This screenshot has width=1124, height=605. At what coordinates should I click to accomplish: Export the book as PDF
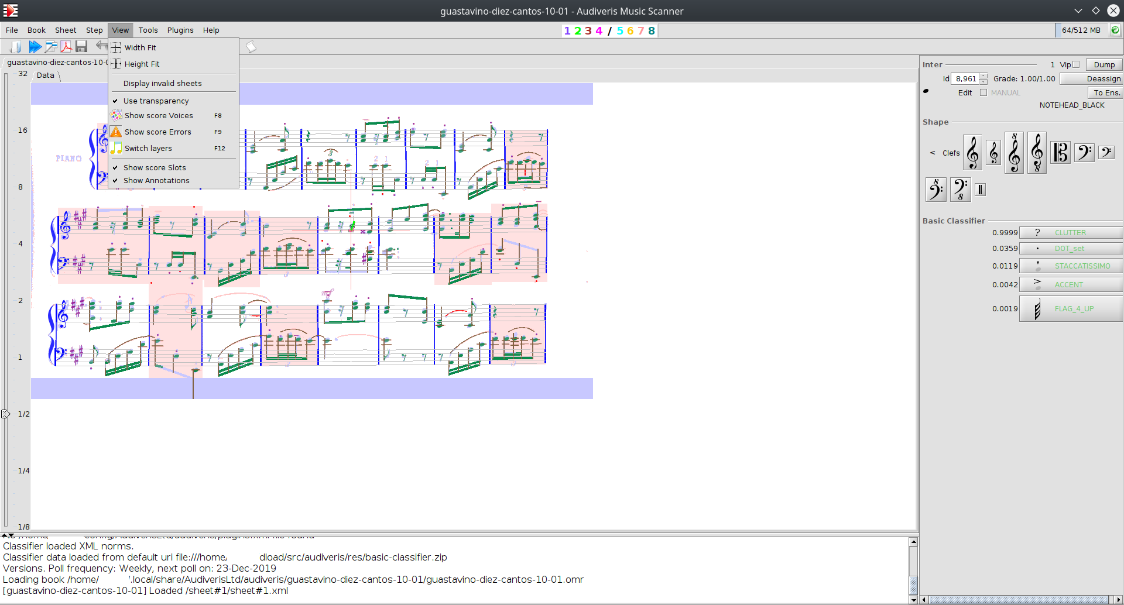[66, 47]
